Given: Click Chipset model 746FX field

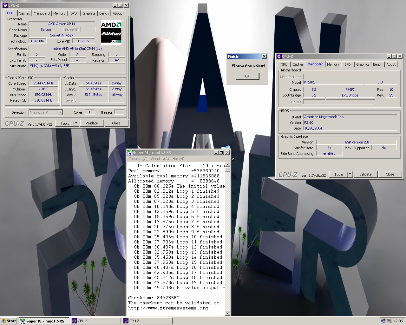Looking at the screenshot, I should [x=350, y=90].
